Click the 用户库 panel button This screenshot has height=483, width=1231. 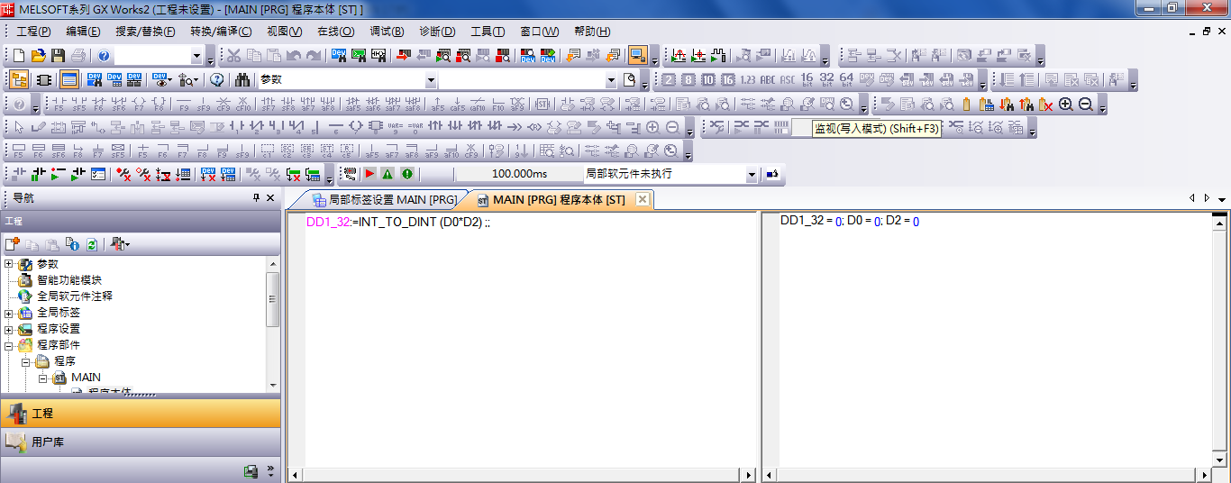click(140, 442)
